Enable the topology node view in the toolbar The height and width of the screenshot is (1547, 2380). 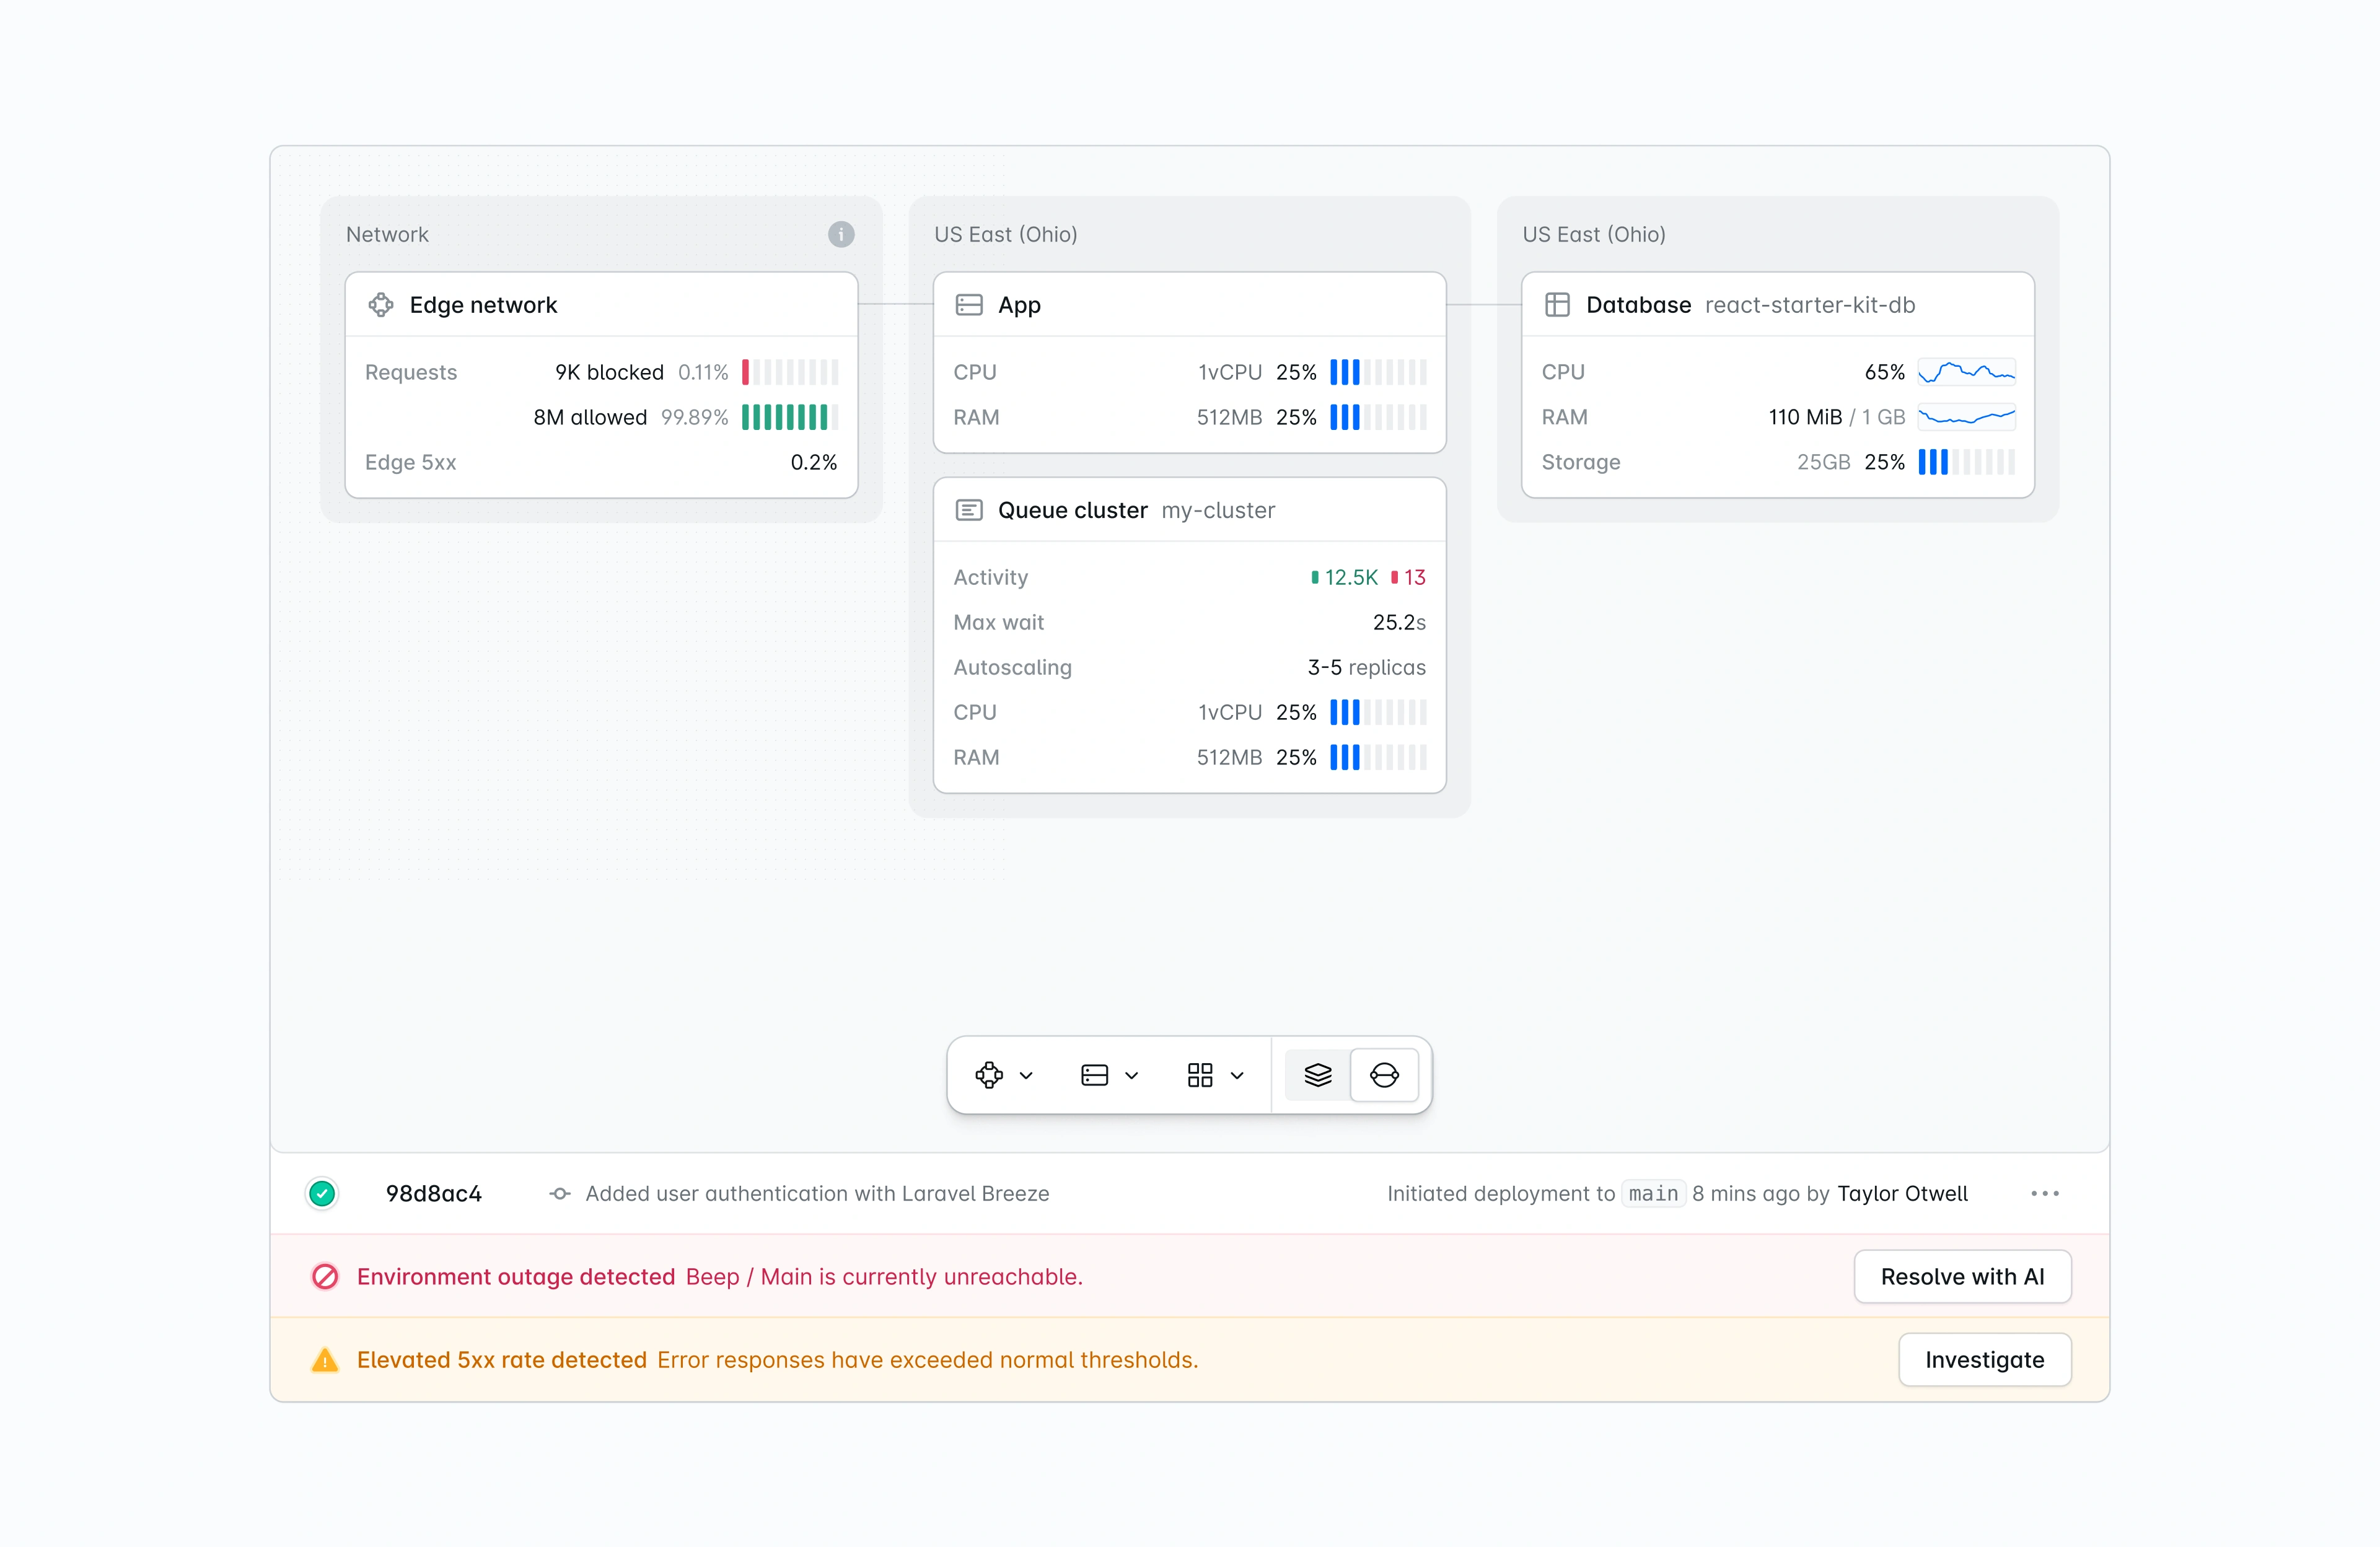[1386, 1075]
